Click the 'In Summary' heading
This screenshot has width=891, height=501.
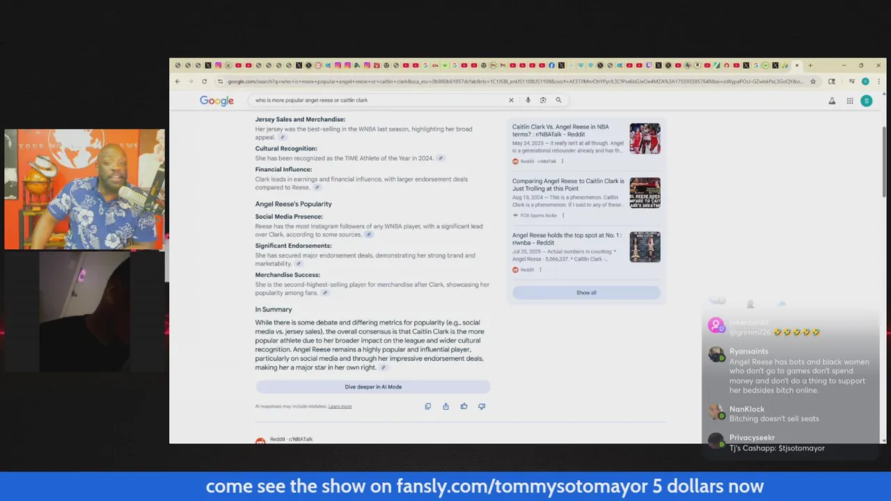(x=274, y=310)
